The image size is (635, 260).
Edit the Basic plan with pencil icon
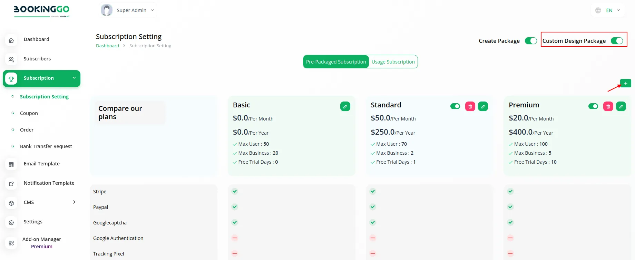(x=345, y=106)
